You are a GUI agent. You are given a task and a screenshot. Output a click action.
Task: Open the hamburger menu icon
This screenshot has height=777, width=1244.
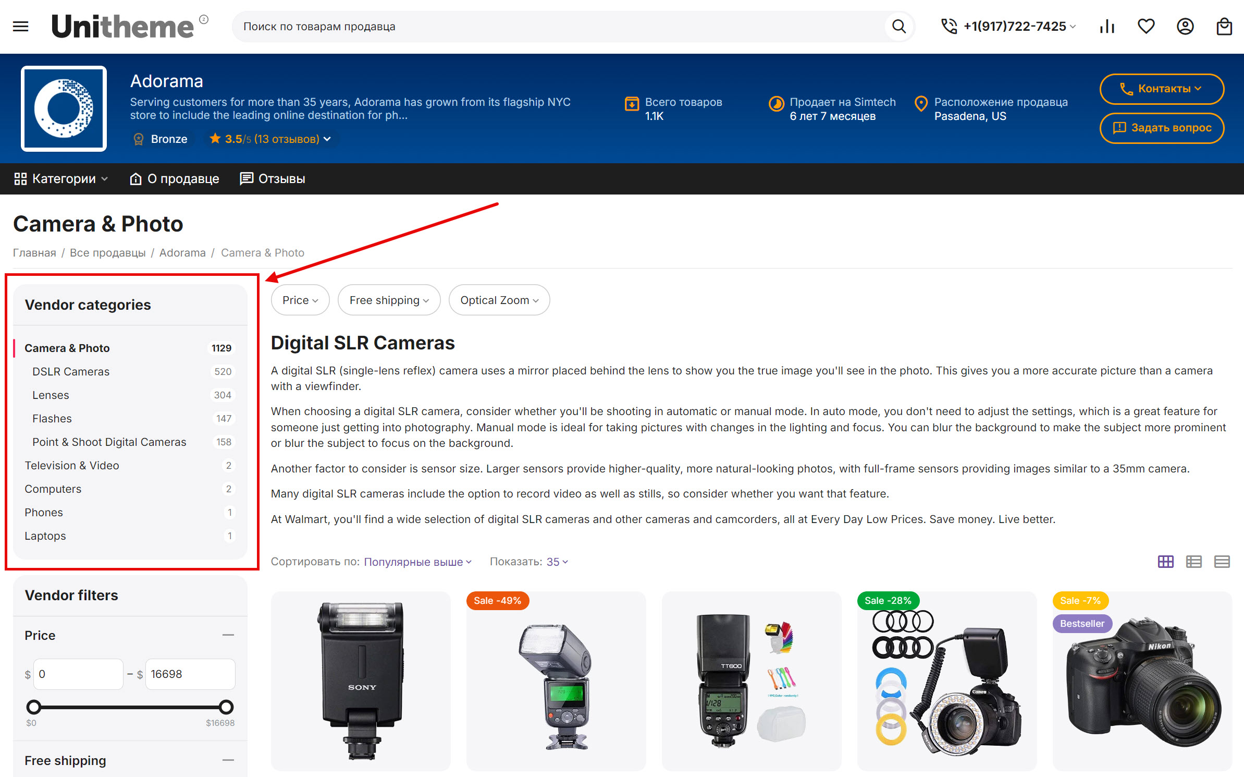pos(20,26)
